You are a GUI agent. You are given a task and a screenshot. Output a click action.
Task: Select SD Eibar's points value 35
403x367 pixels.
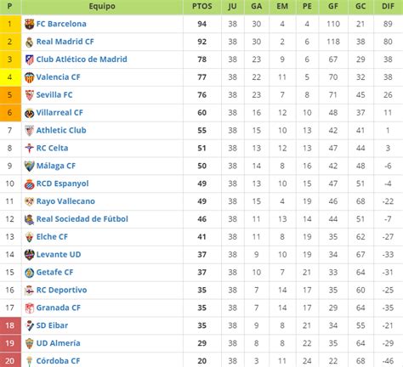point(201,325)
